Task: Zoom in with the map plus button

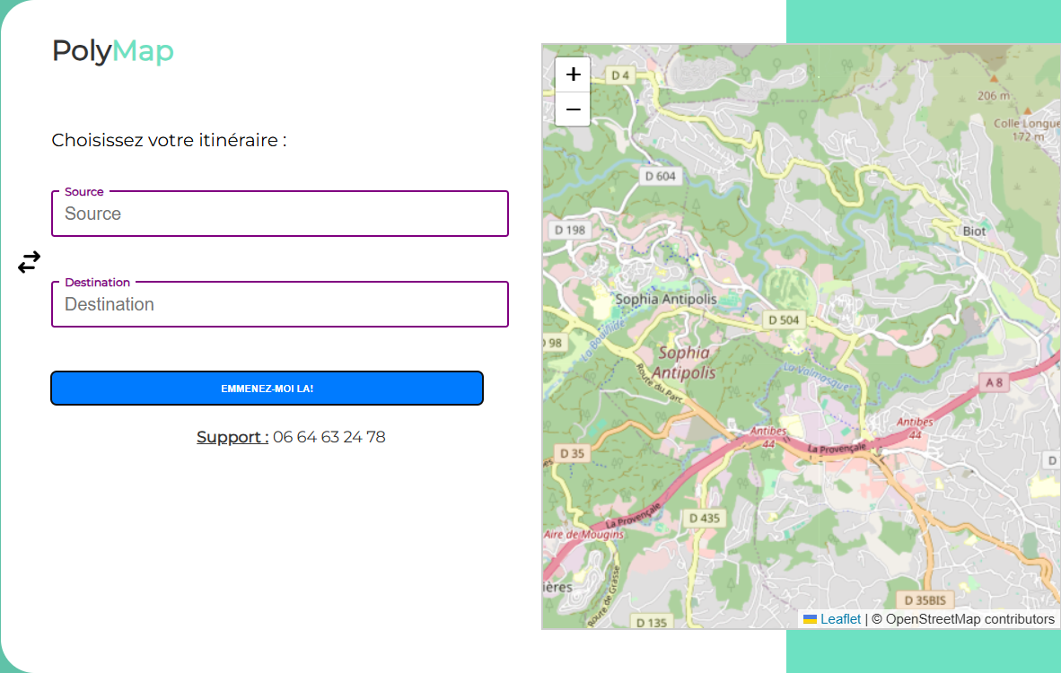Action: coord(573,74)
